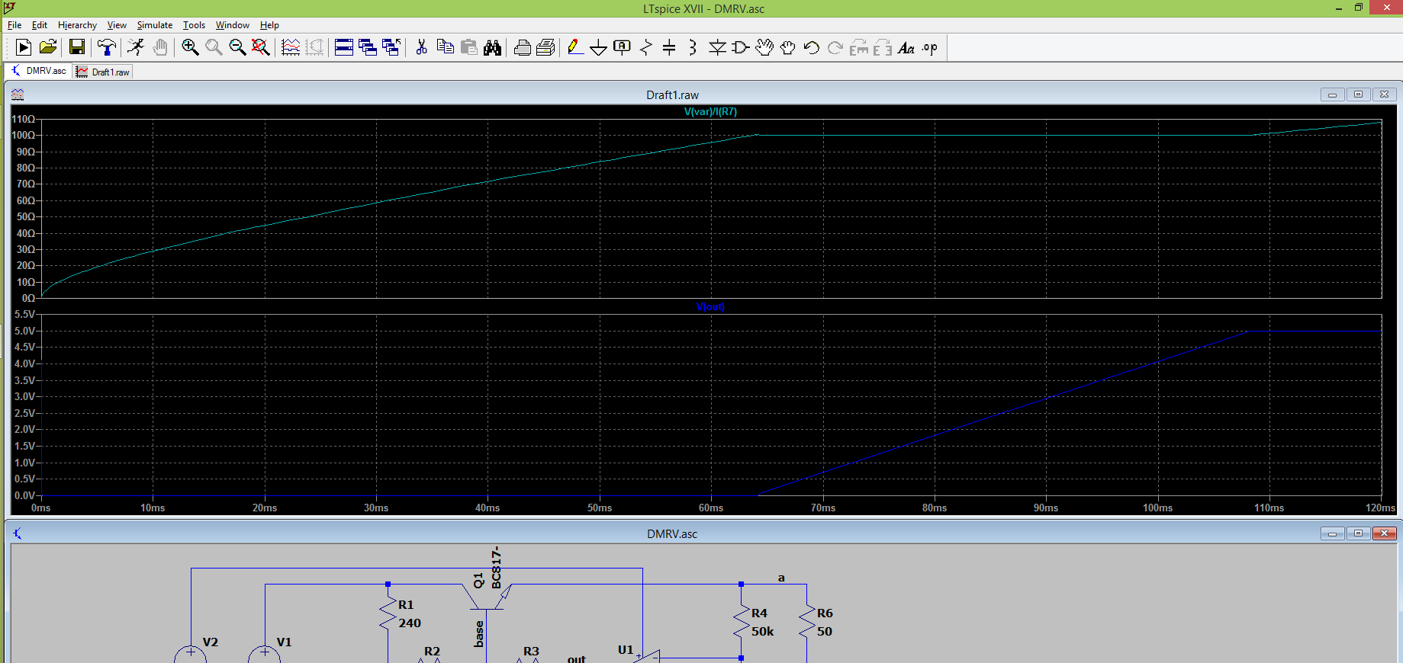Open the Simulate menu

tap(155, 25)
